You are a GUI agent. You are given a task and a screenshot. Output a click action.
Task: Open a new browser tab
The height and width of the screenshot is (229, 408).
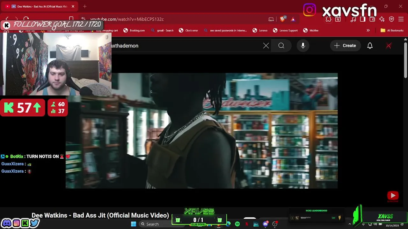[x=85, y=6]
